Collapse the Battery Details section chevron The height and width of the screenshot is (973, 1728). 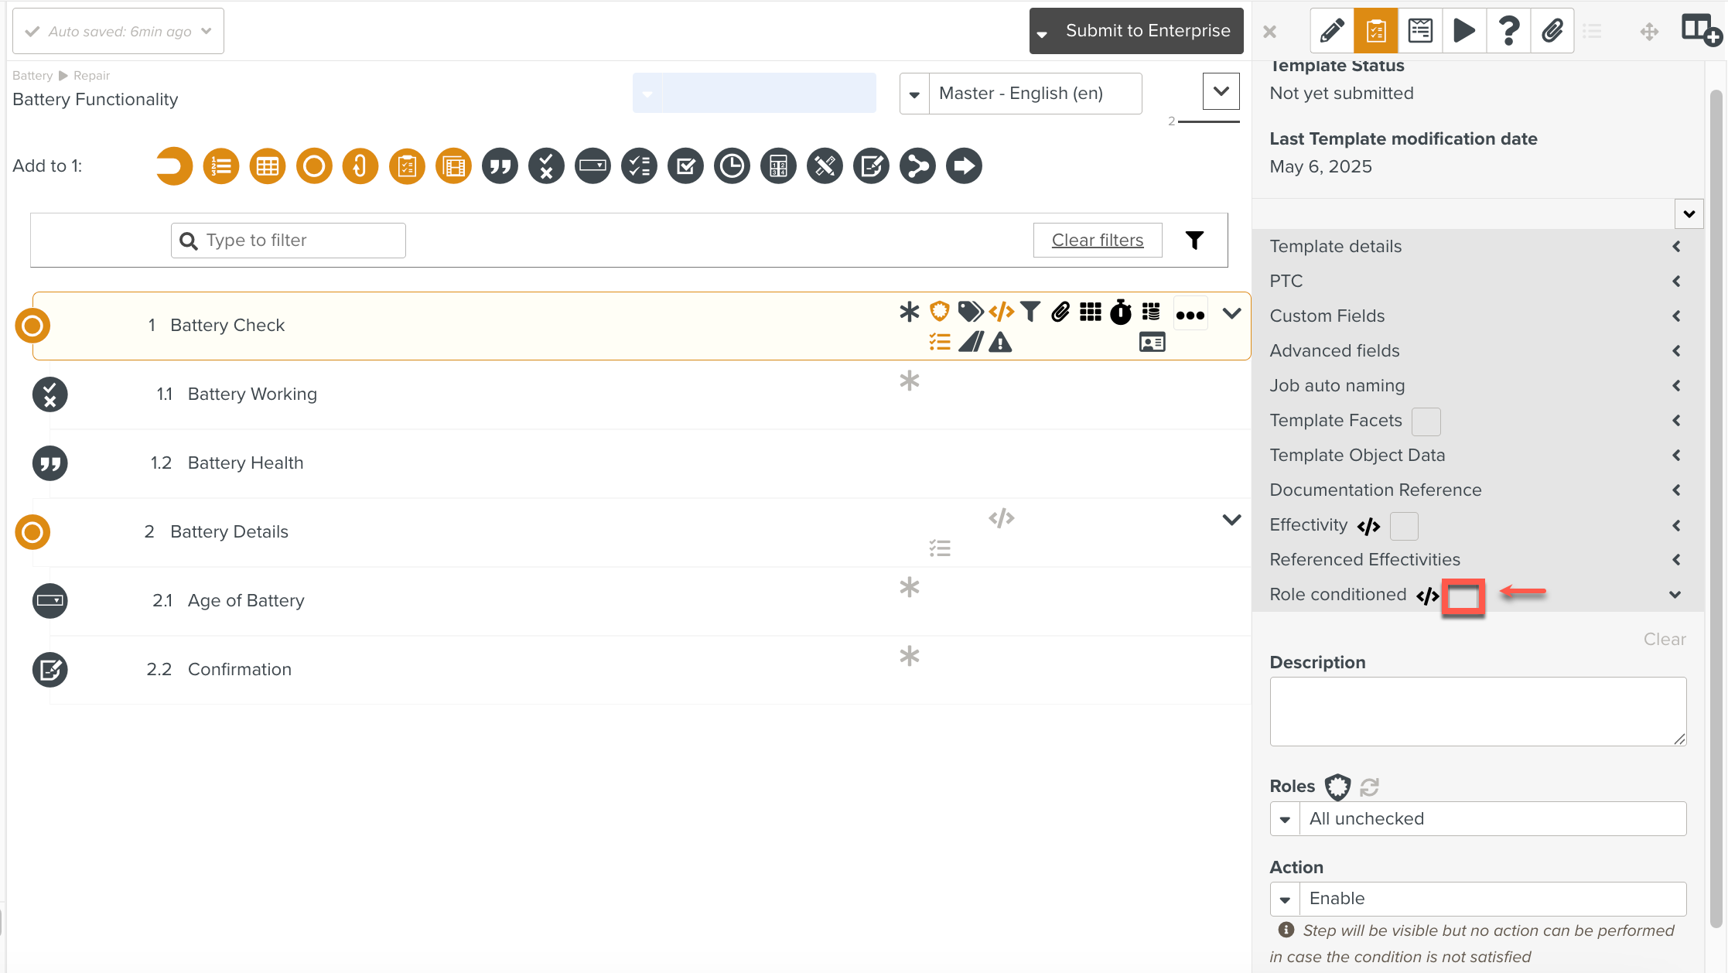coord(1231,520)
